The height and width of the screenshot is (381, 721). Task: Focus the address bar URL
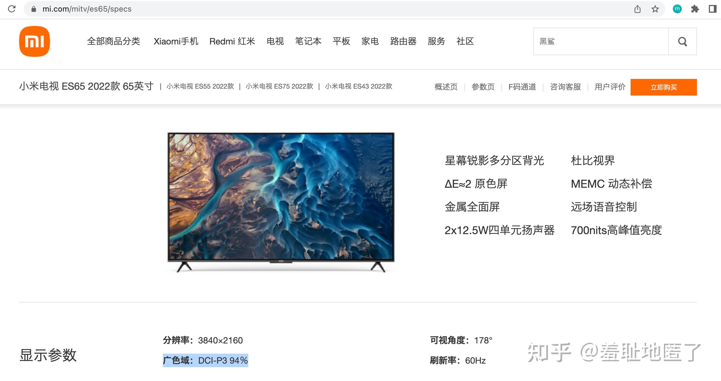tap(87, 9)
